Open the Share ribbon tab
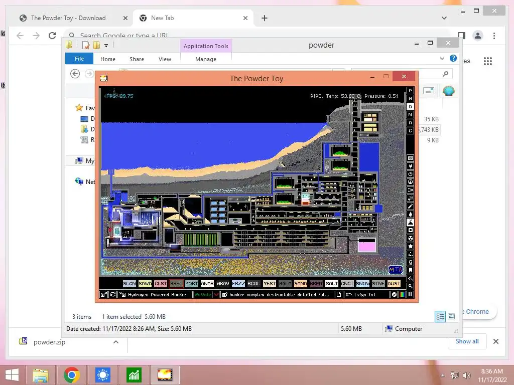514x385 pixels. pos(137,59)
